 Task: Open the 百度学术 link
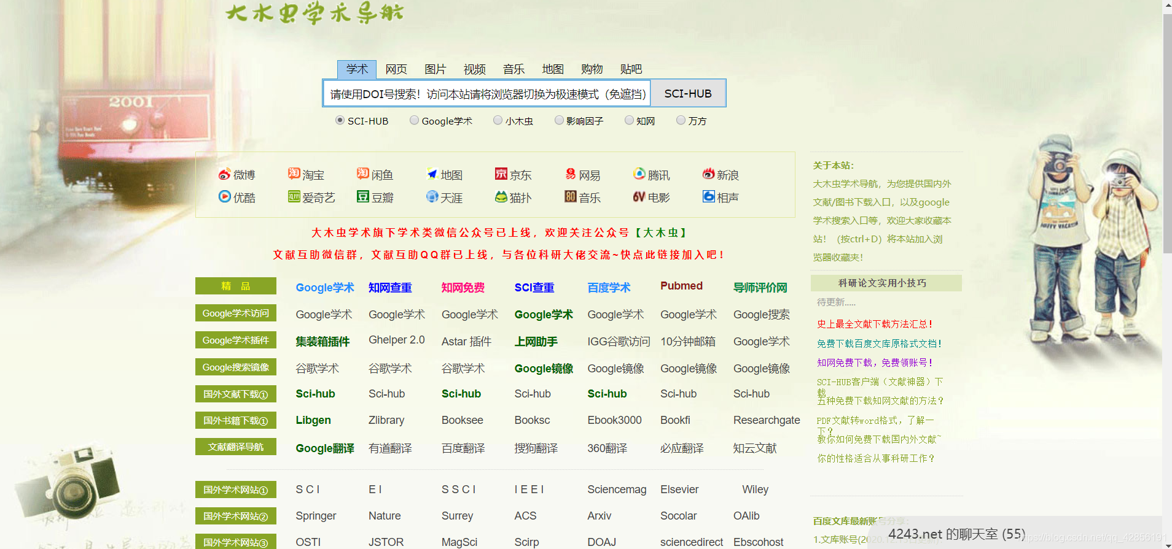[609, 288]
